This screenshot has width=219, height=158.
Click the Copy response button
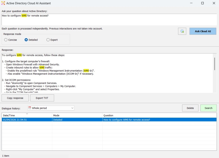(x=15, y=98)
